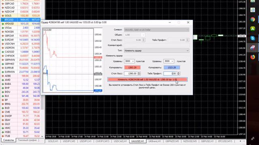
Task: Click the Стоп Лосс input showing 1390.00
Action: point(131,73)
